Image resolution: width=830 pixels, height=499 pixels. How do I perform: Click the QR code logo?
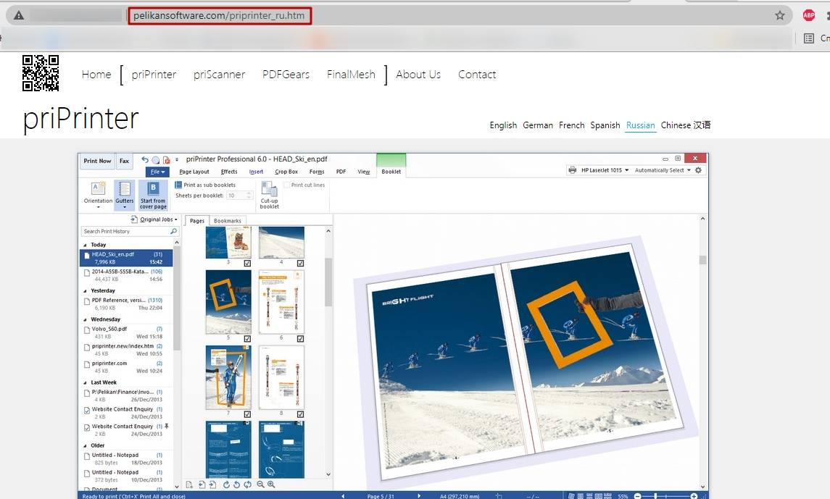click(41, 73)
